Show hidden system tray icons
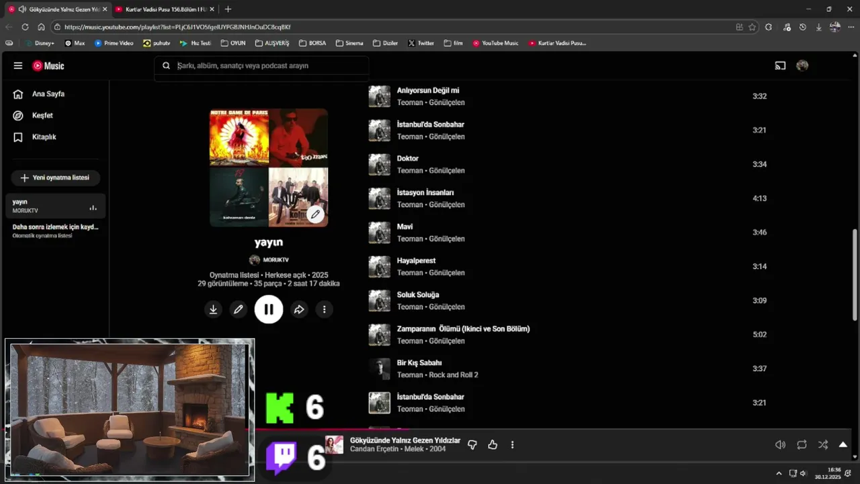 click(x=779, y=473)
